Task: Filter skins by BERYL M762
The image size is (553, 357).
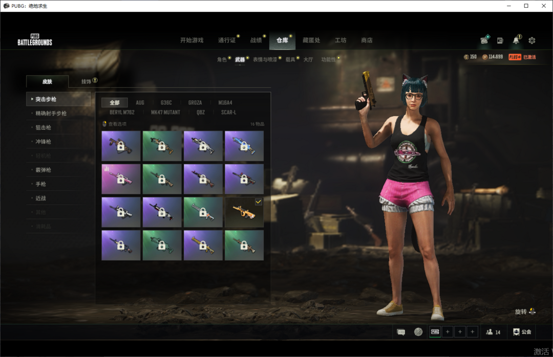Action: [x=122, y=113]
